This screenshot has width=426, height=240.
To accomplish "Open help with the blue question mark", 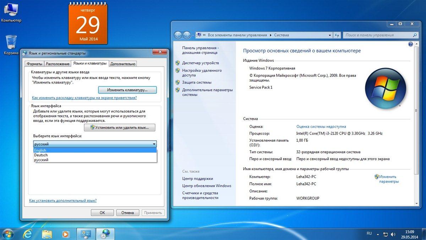I will 411,44.
